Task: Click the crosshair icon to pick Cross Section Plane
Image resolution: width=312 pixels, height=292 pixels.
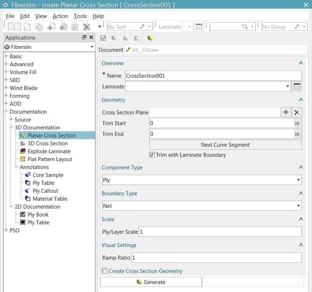Action: pos(286,112)
